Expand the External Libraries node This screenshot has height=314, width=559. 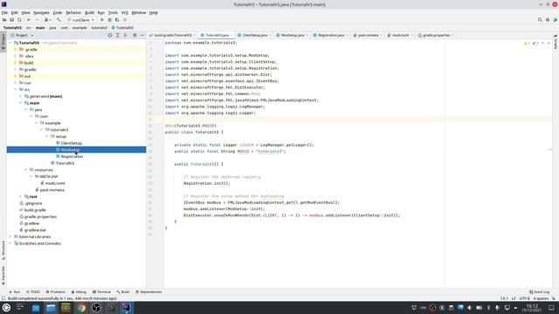click(10, 236)
